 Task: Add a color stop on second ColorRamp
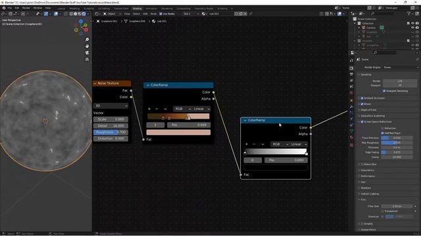coord(247,144)
